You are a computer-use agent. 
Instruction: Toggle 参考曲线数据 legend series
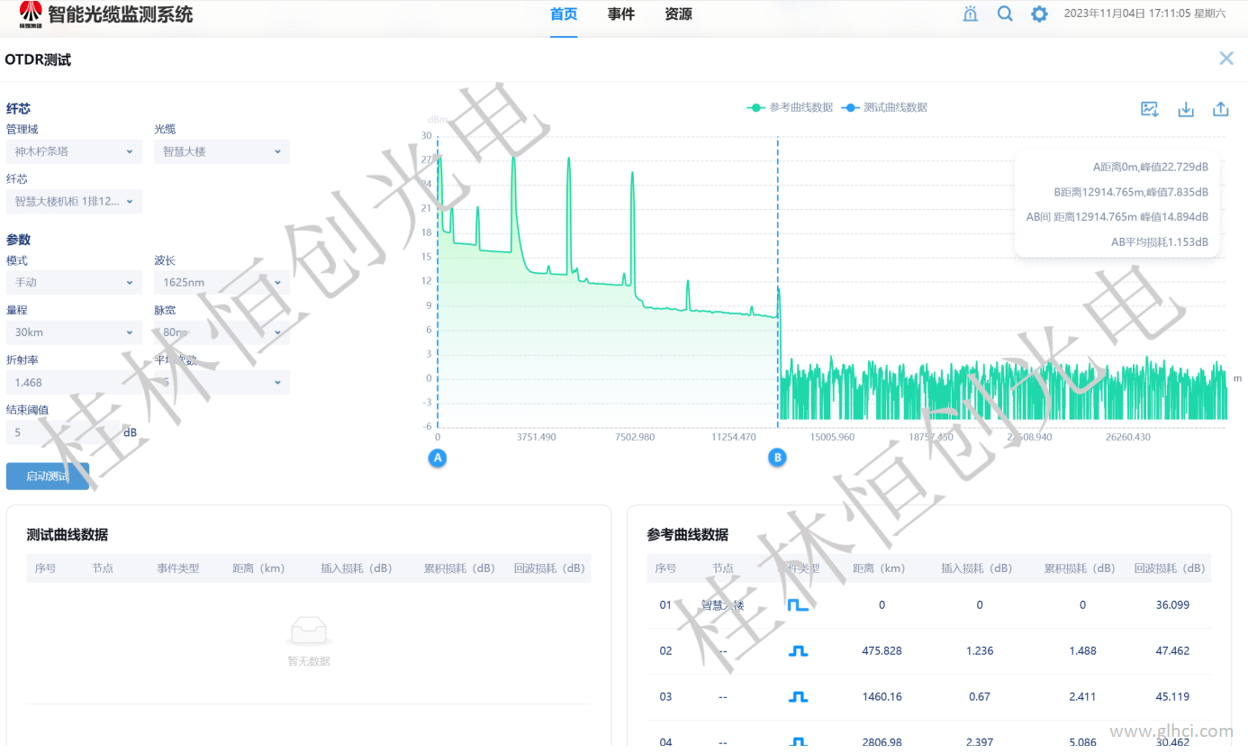[790, 107]
